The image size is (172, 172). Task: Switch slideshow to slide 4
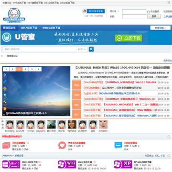(25, 69)
